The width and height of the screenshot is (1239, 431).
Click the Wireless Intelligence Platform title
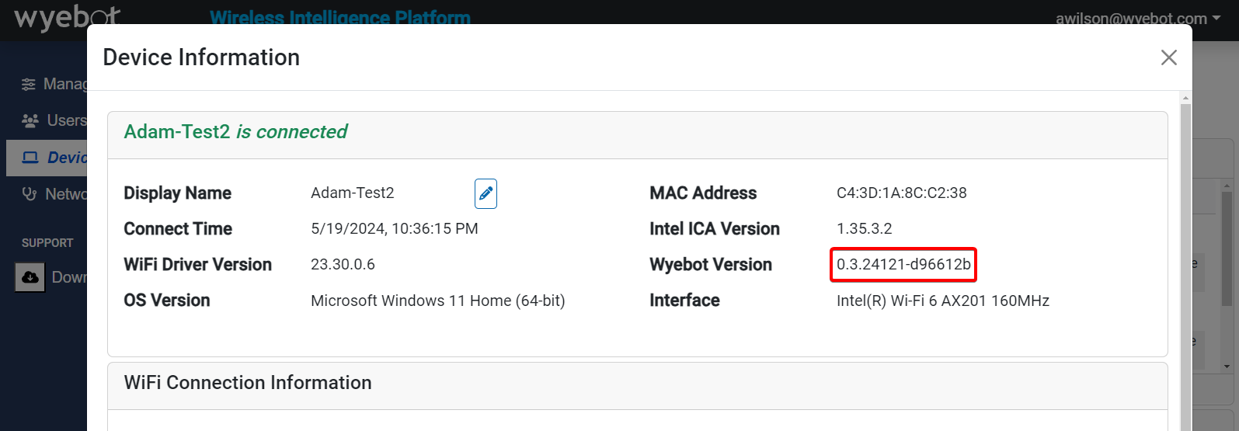click(340, 17)
